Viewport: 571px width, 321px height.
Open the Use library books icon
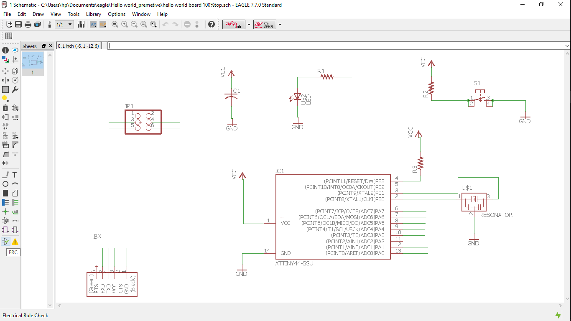point(81,25)
